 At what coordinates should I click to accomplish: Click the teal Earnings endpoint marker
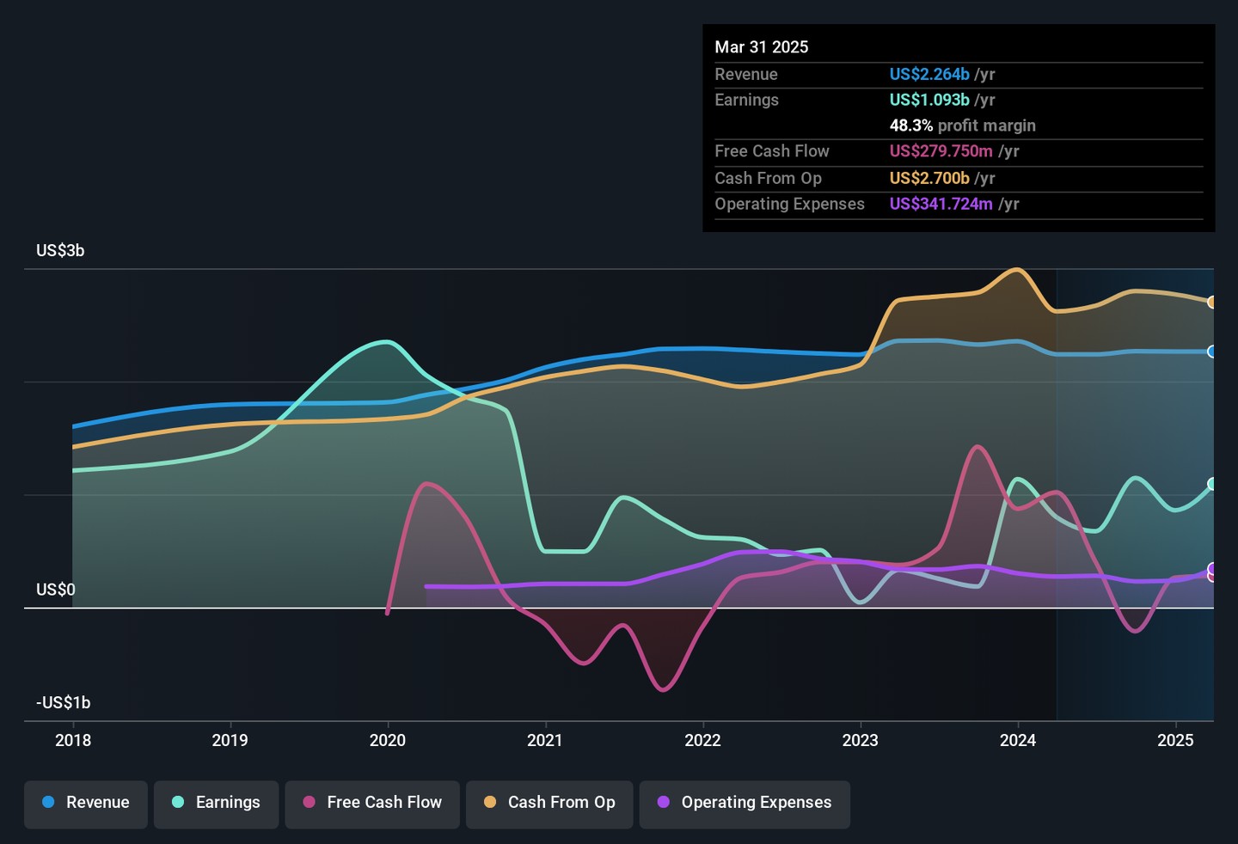[x=1211, y=485]
